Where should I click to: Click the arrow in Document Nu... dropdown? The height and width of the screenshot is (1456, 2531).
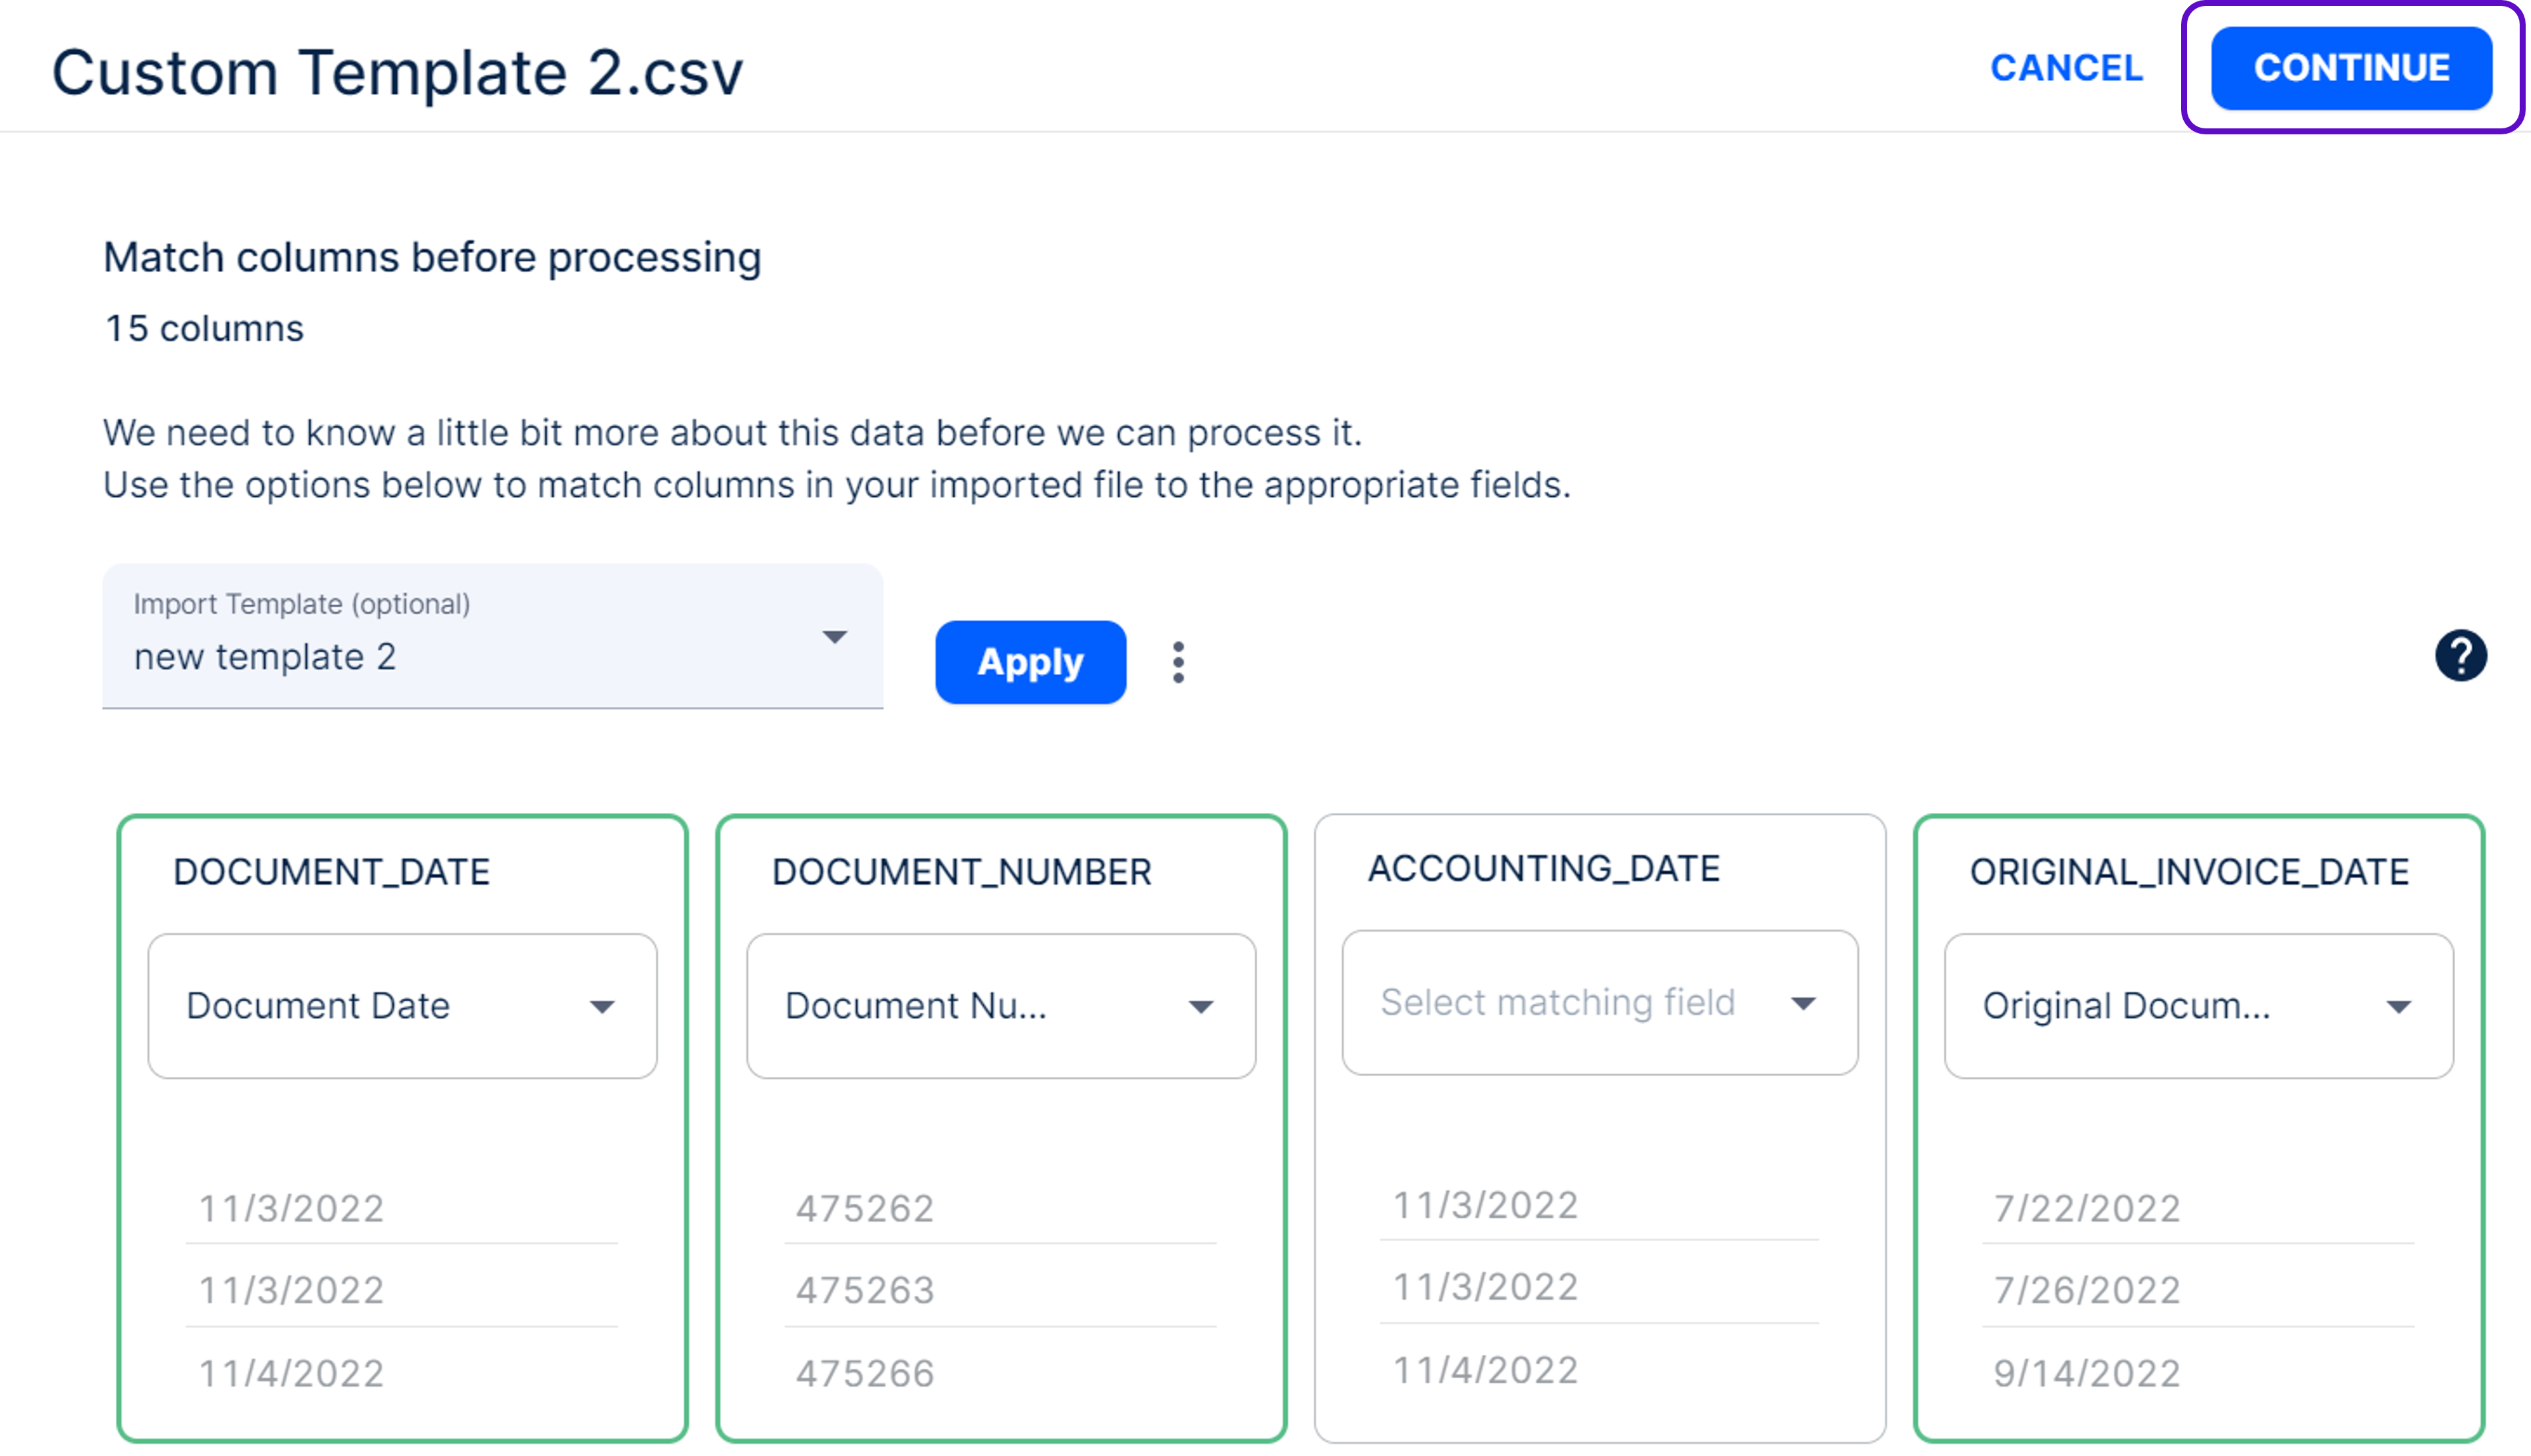tap(1200, 1007)
